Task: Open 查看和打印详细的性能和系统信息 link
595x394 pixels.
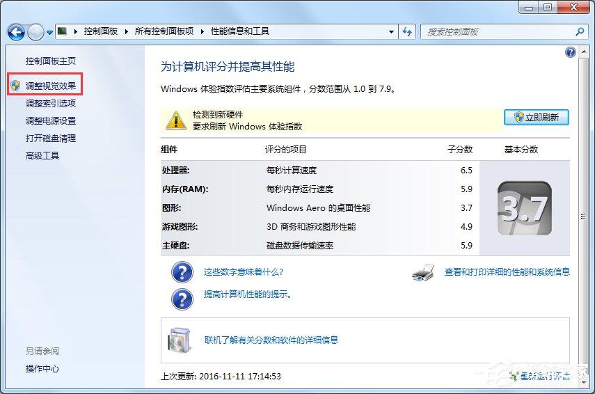Action: [507, 271]
